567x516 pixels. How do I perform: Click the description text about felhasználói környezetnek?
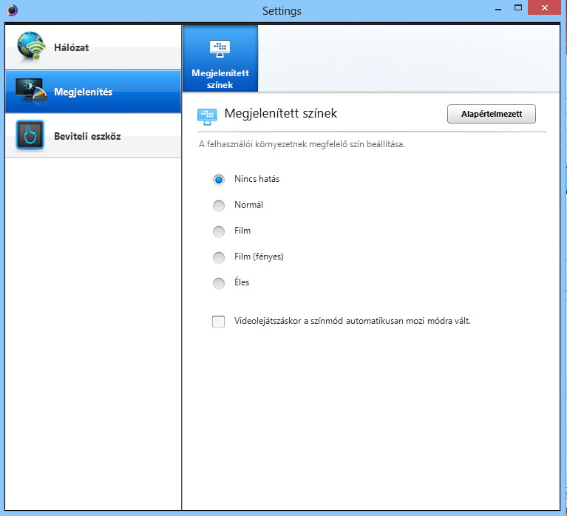[x=302, y=144]
